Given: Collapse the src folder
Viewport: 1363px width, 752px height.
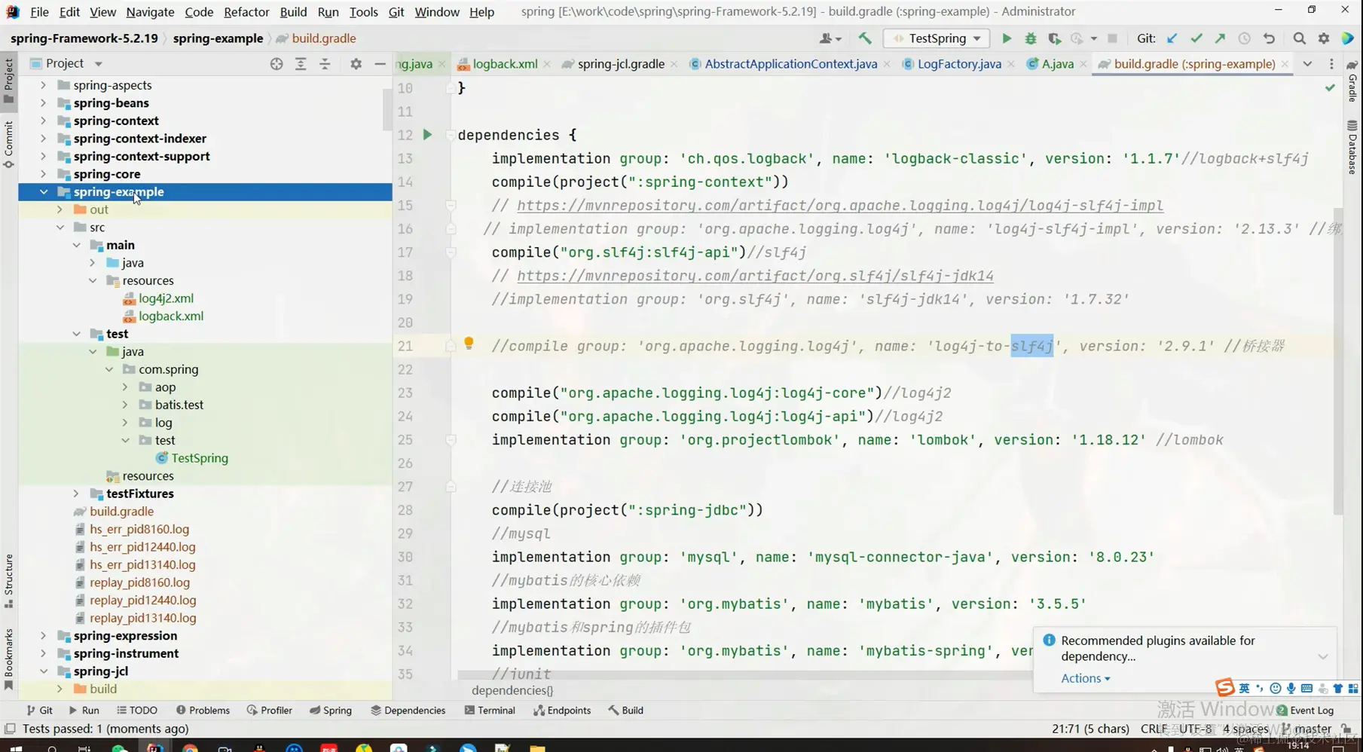Looking at the screenshot, I should pos(60,228).
